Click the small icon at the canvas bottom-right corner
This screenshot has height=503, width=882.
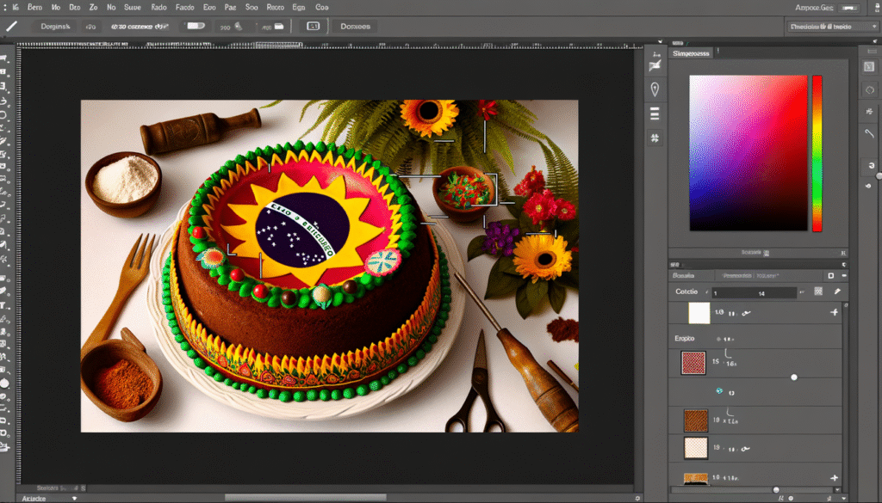tap(637, 498)
